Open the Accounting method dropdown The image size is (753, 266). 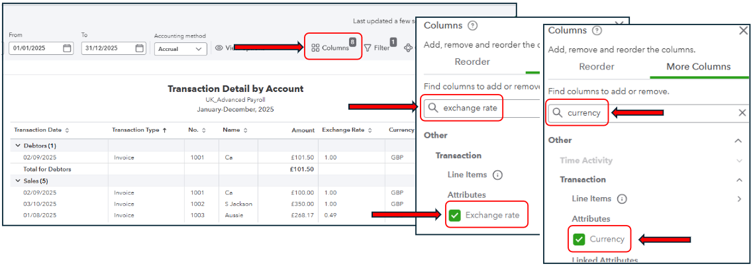tap(181, 49)
